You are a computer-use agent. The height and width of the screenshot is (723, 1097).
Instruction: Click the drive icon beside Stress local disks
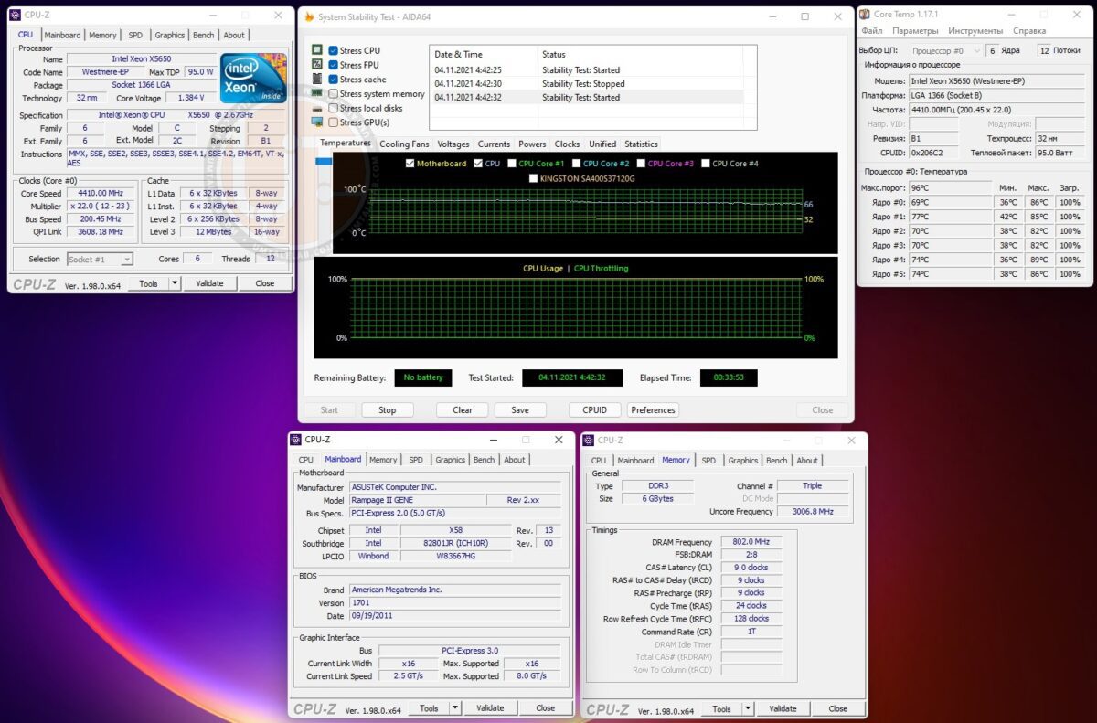[x=317, y=108]
